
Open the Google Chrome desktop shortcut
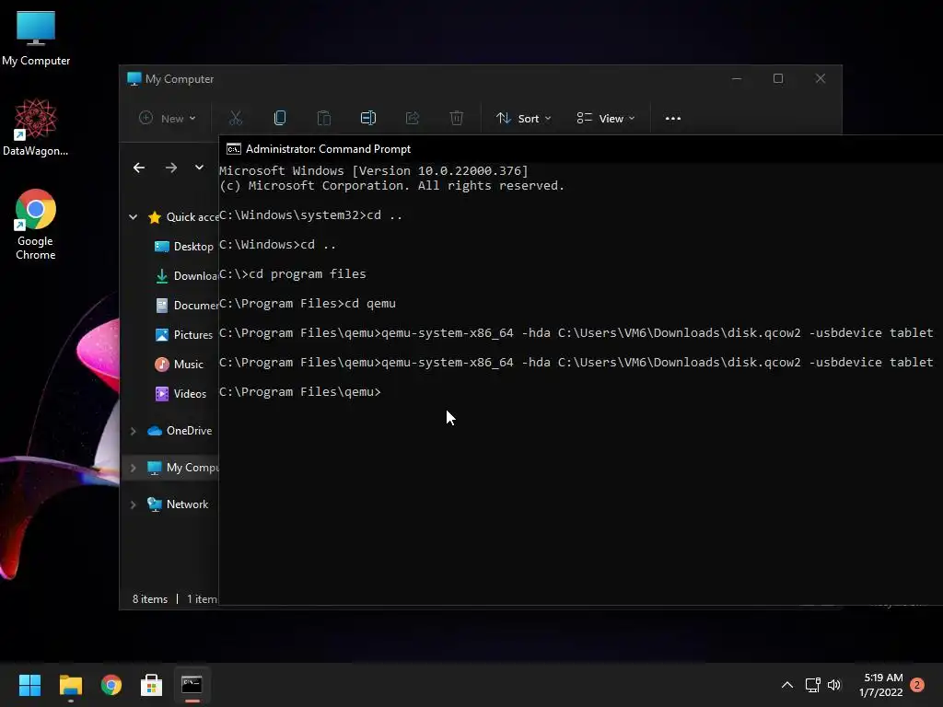36,225
